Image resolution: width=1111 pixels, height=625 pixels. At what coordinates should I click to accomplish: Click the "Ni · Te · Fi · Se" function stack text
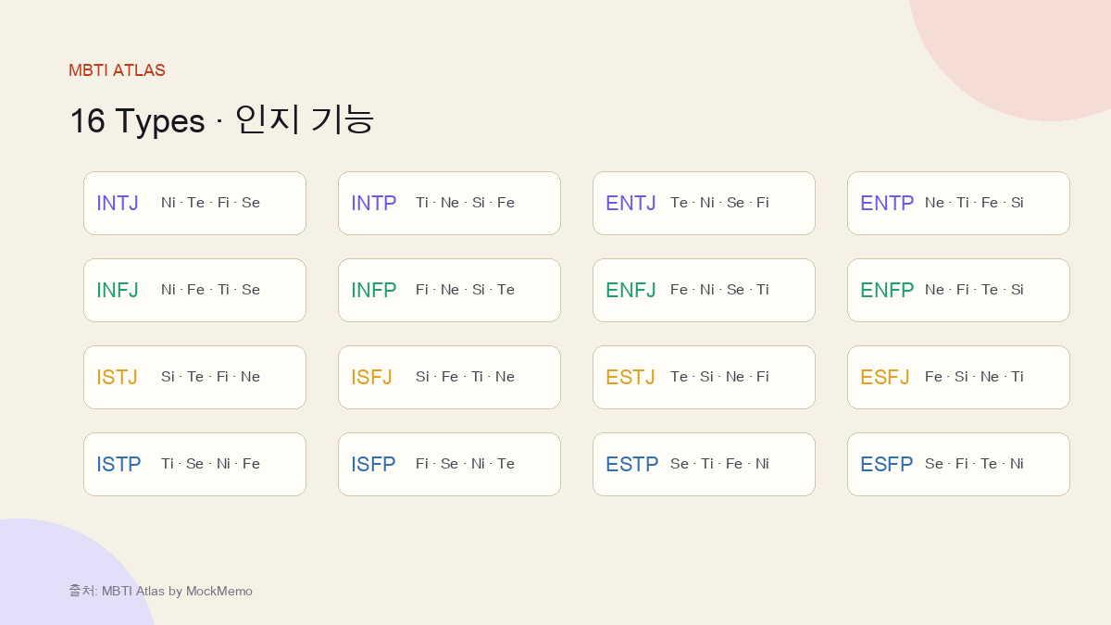coord(210,203)
